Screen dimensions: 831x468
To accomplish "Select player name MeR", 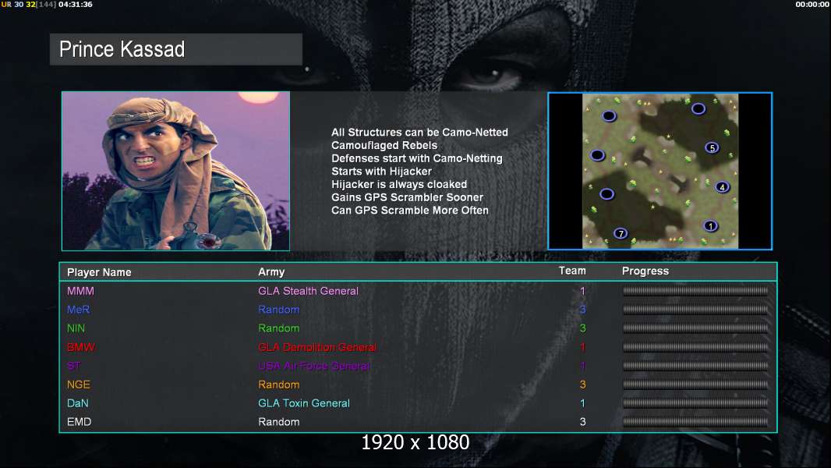I will (x=79, y=310).
